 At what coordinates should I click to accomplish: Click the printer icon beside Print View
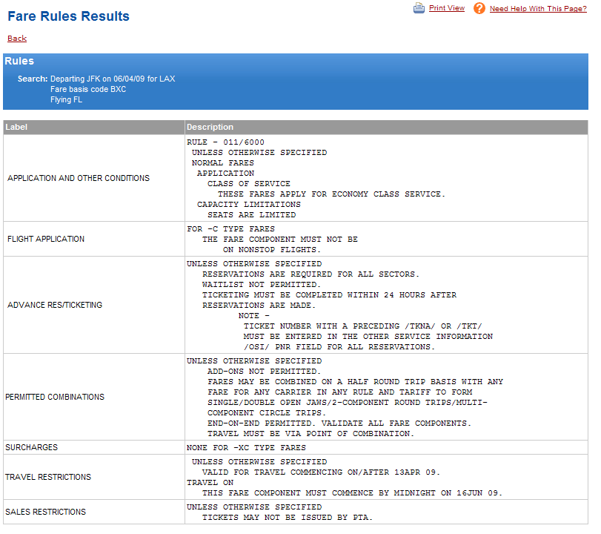click(419, 8)
